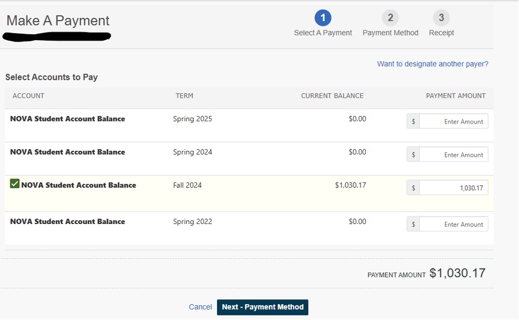
Task: Click dollar sign icon in Fall 2024 row
Action: [413, 188]
